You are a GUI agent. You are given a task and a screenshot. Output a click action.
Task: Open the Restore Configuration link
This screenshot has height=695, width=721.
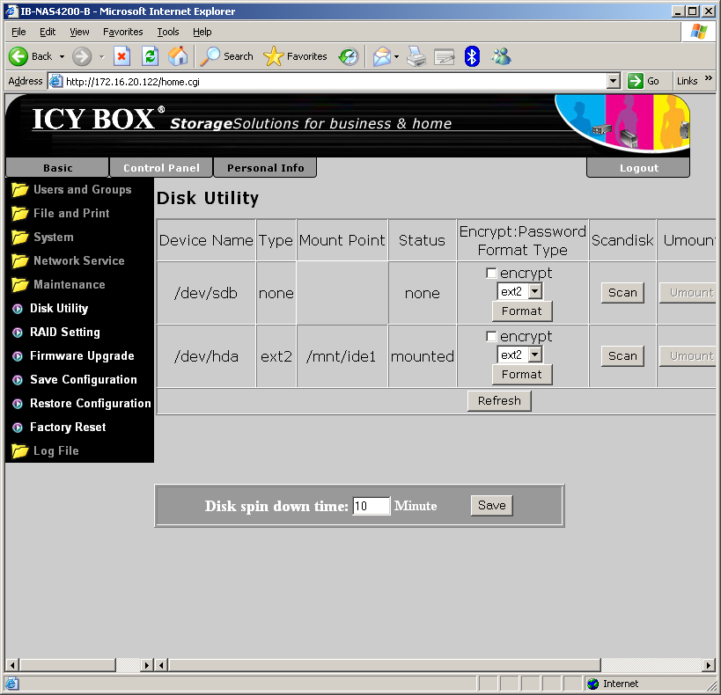(90, 404)
